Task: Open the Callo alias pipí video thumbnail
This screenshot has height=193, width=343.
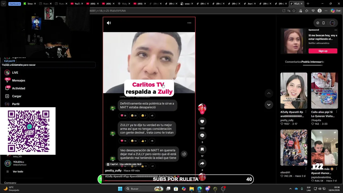Action: coord(325,91)
